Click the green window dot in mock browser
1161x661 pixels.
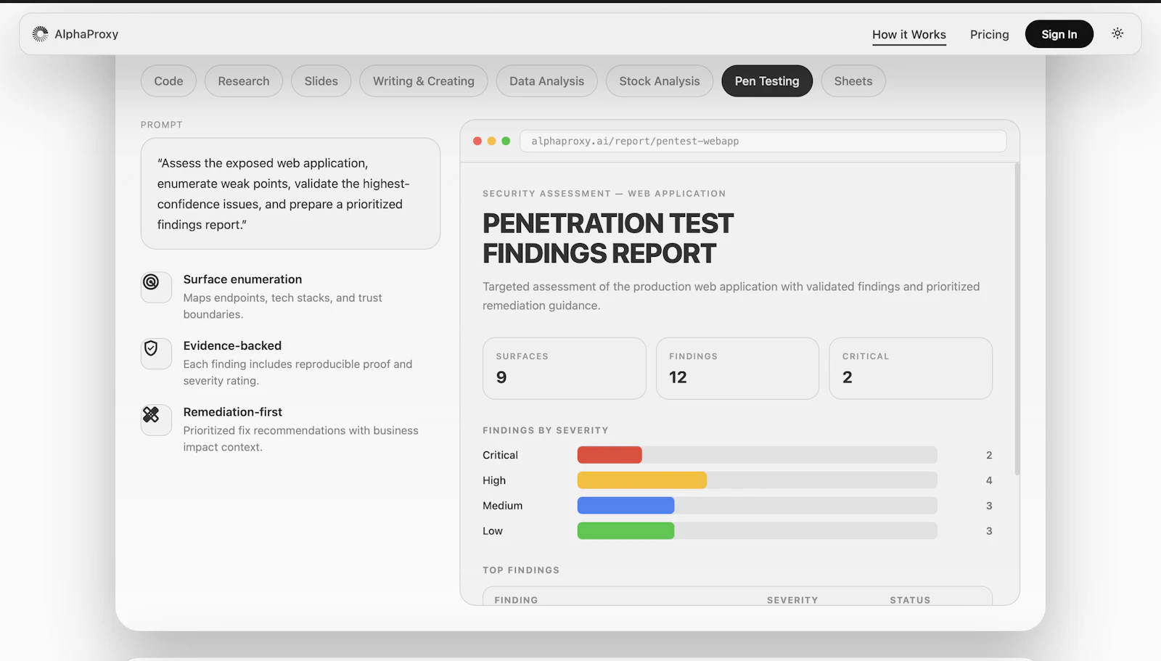coord(506,141)
